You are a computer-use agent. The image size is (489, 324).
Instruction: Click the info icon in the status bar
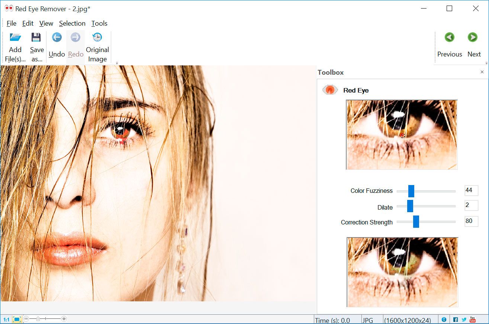[444, 319]
